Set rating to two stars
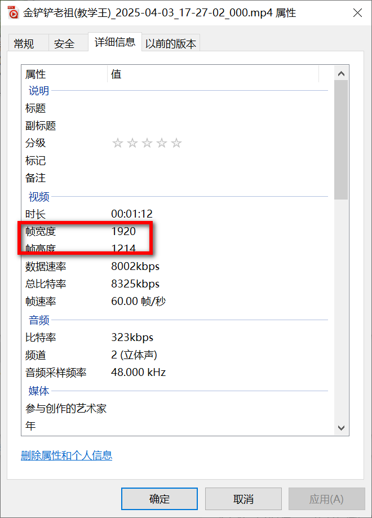The image size is (372, 518). [x=132, y=143]
